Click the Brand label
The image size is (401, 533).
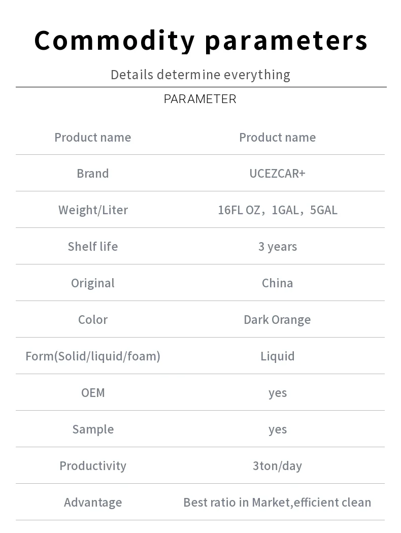93,174
